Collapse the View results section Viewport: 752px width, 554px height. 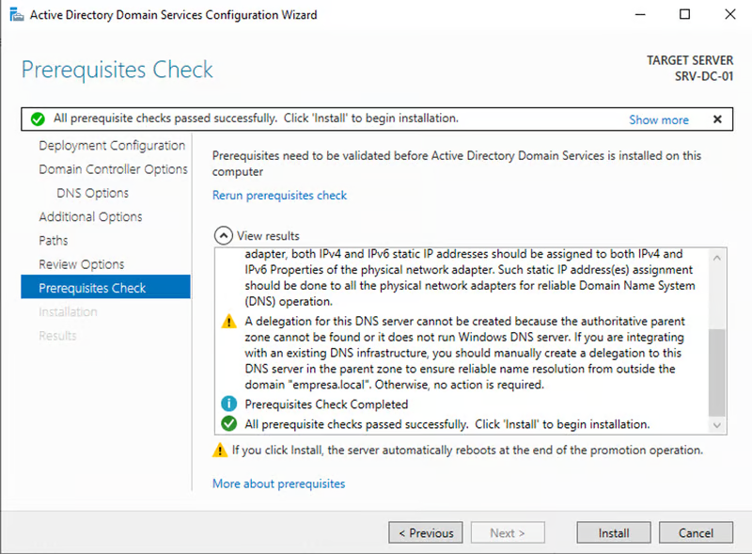pyautogui.click(x=223, y=236)
